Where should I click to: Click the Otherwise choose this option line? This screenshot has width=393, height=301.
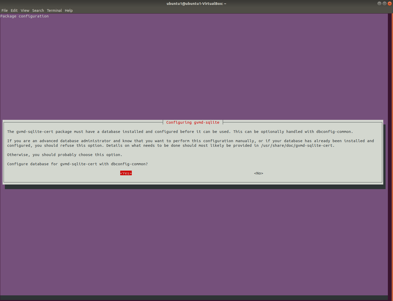pos(65,155)
